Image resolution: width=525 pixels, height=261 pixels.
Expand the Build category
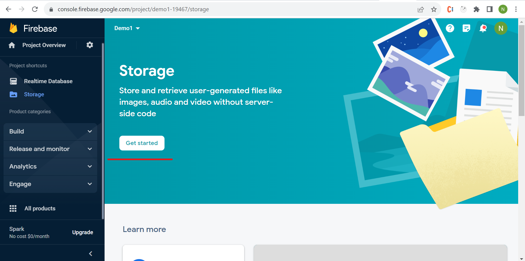[50, 132]
